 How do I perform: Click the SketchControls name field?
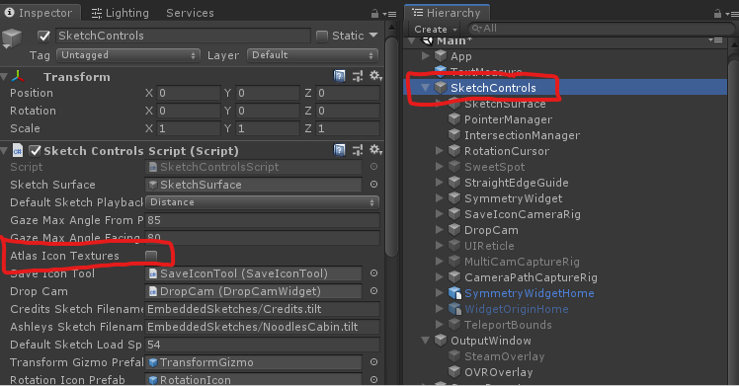[183, 36]
